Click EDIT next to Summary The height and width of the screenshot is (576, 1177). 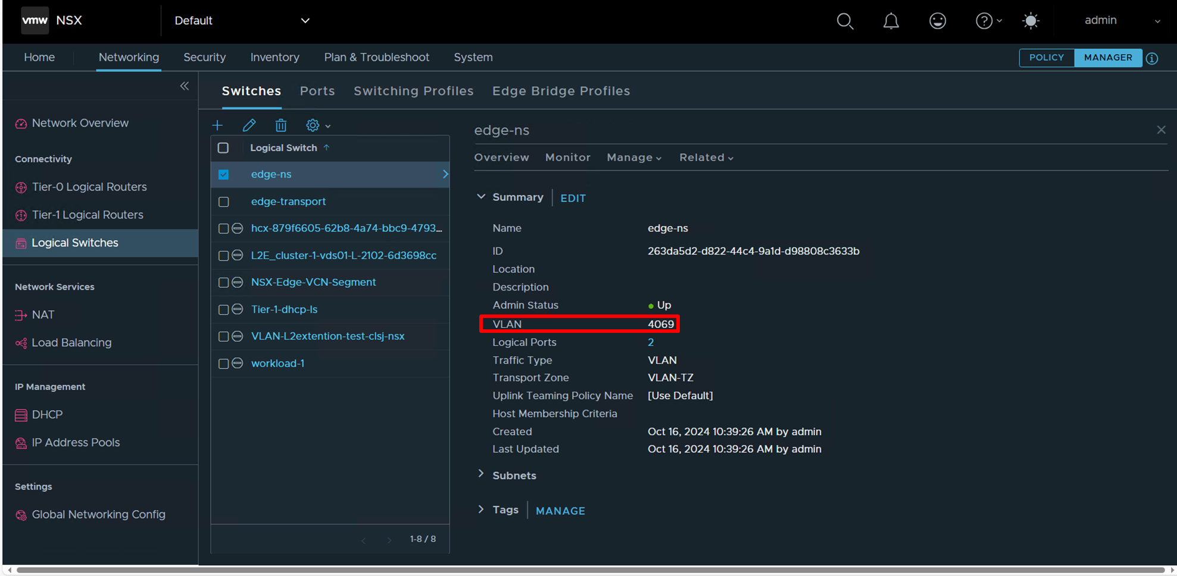coord(573,199)
